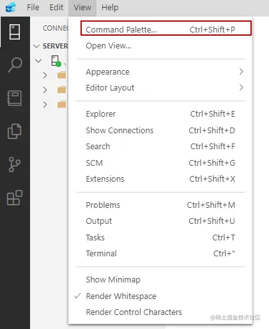This screenshot has height=329, width=269.
Task: Expand the second folder under the server
Action: [x=45, y=90]
